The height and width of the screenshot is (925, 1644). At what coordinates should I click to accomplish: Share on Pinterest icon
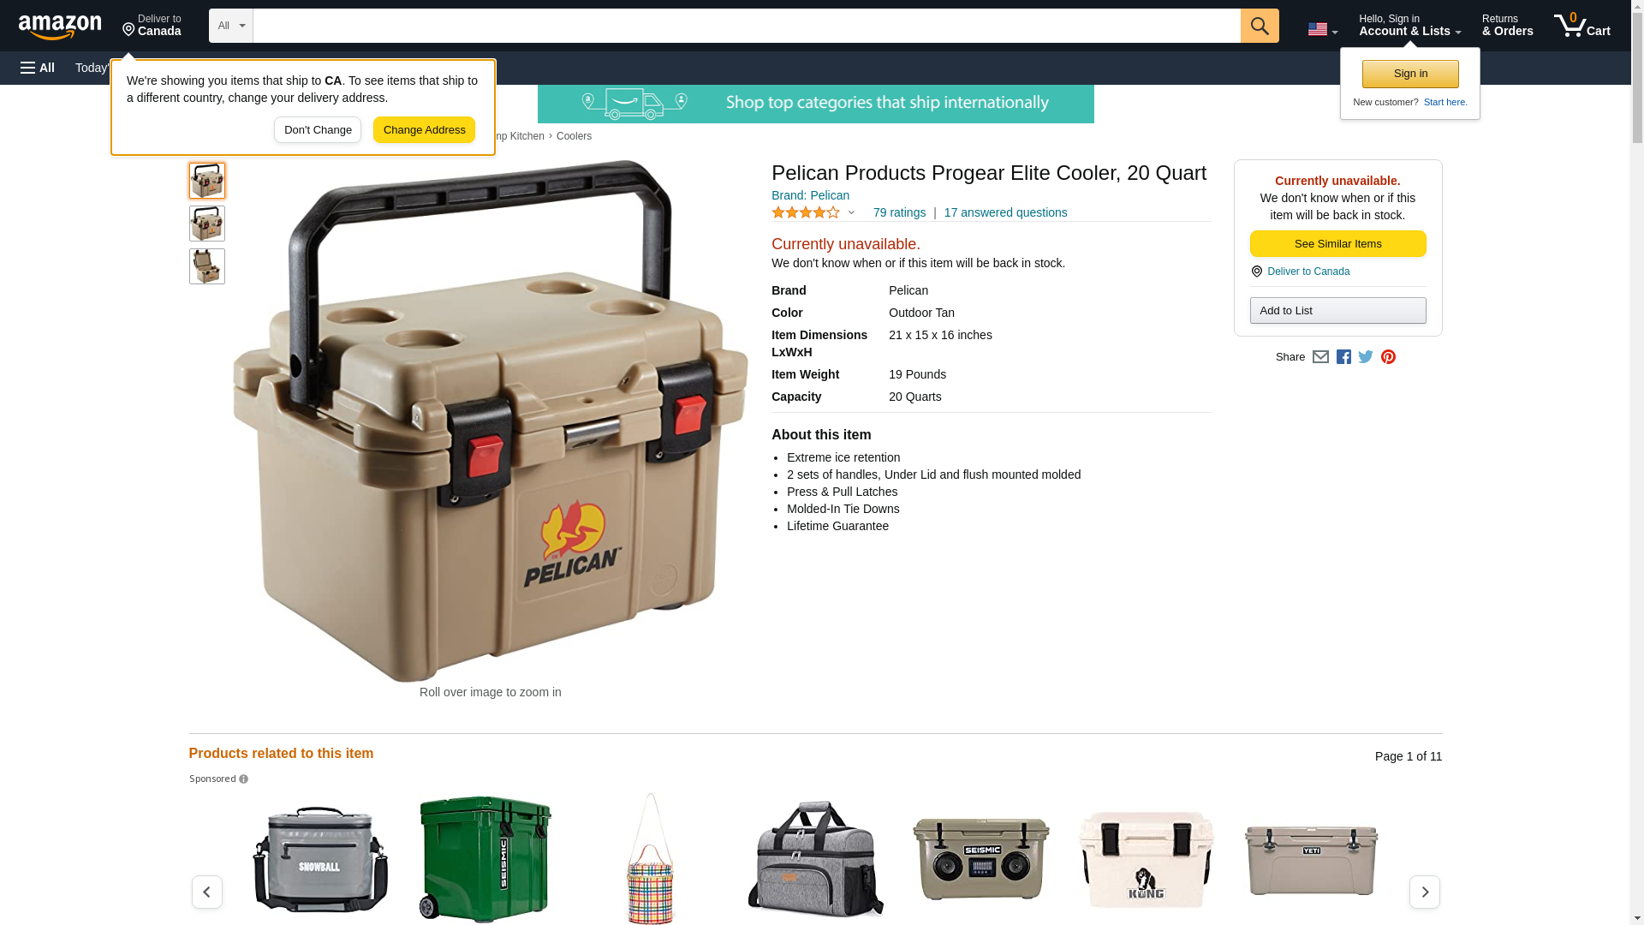(1388, 357)
